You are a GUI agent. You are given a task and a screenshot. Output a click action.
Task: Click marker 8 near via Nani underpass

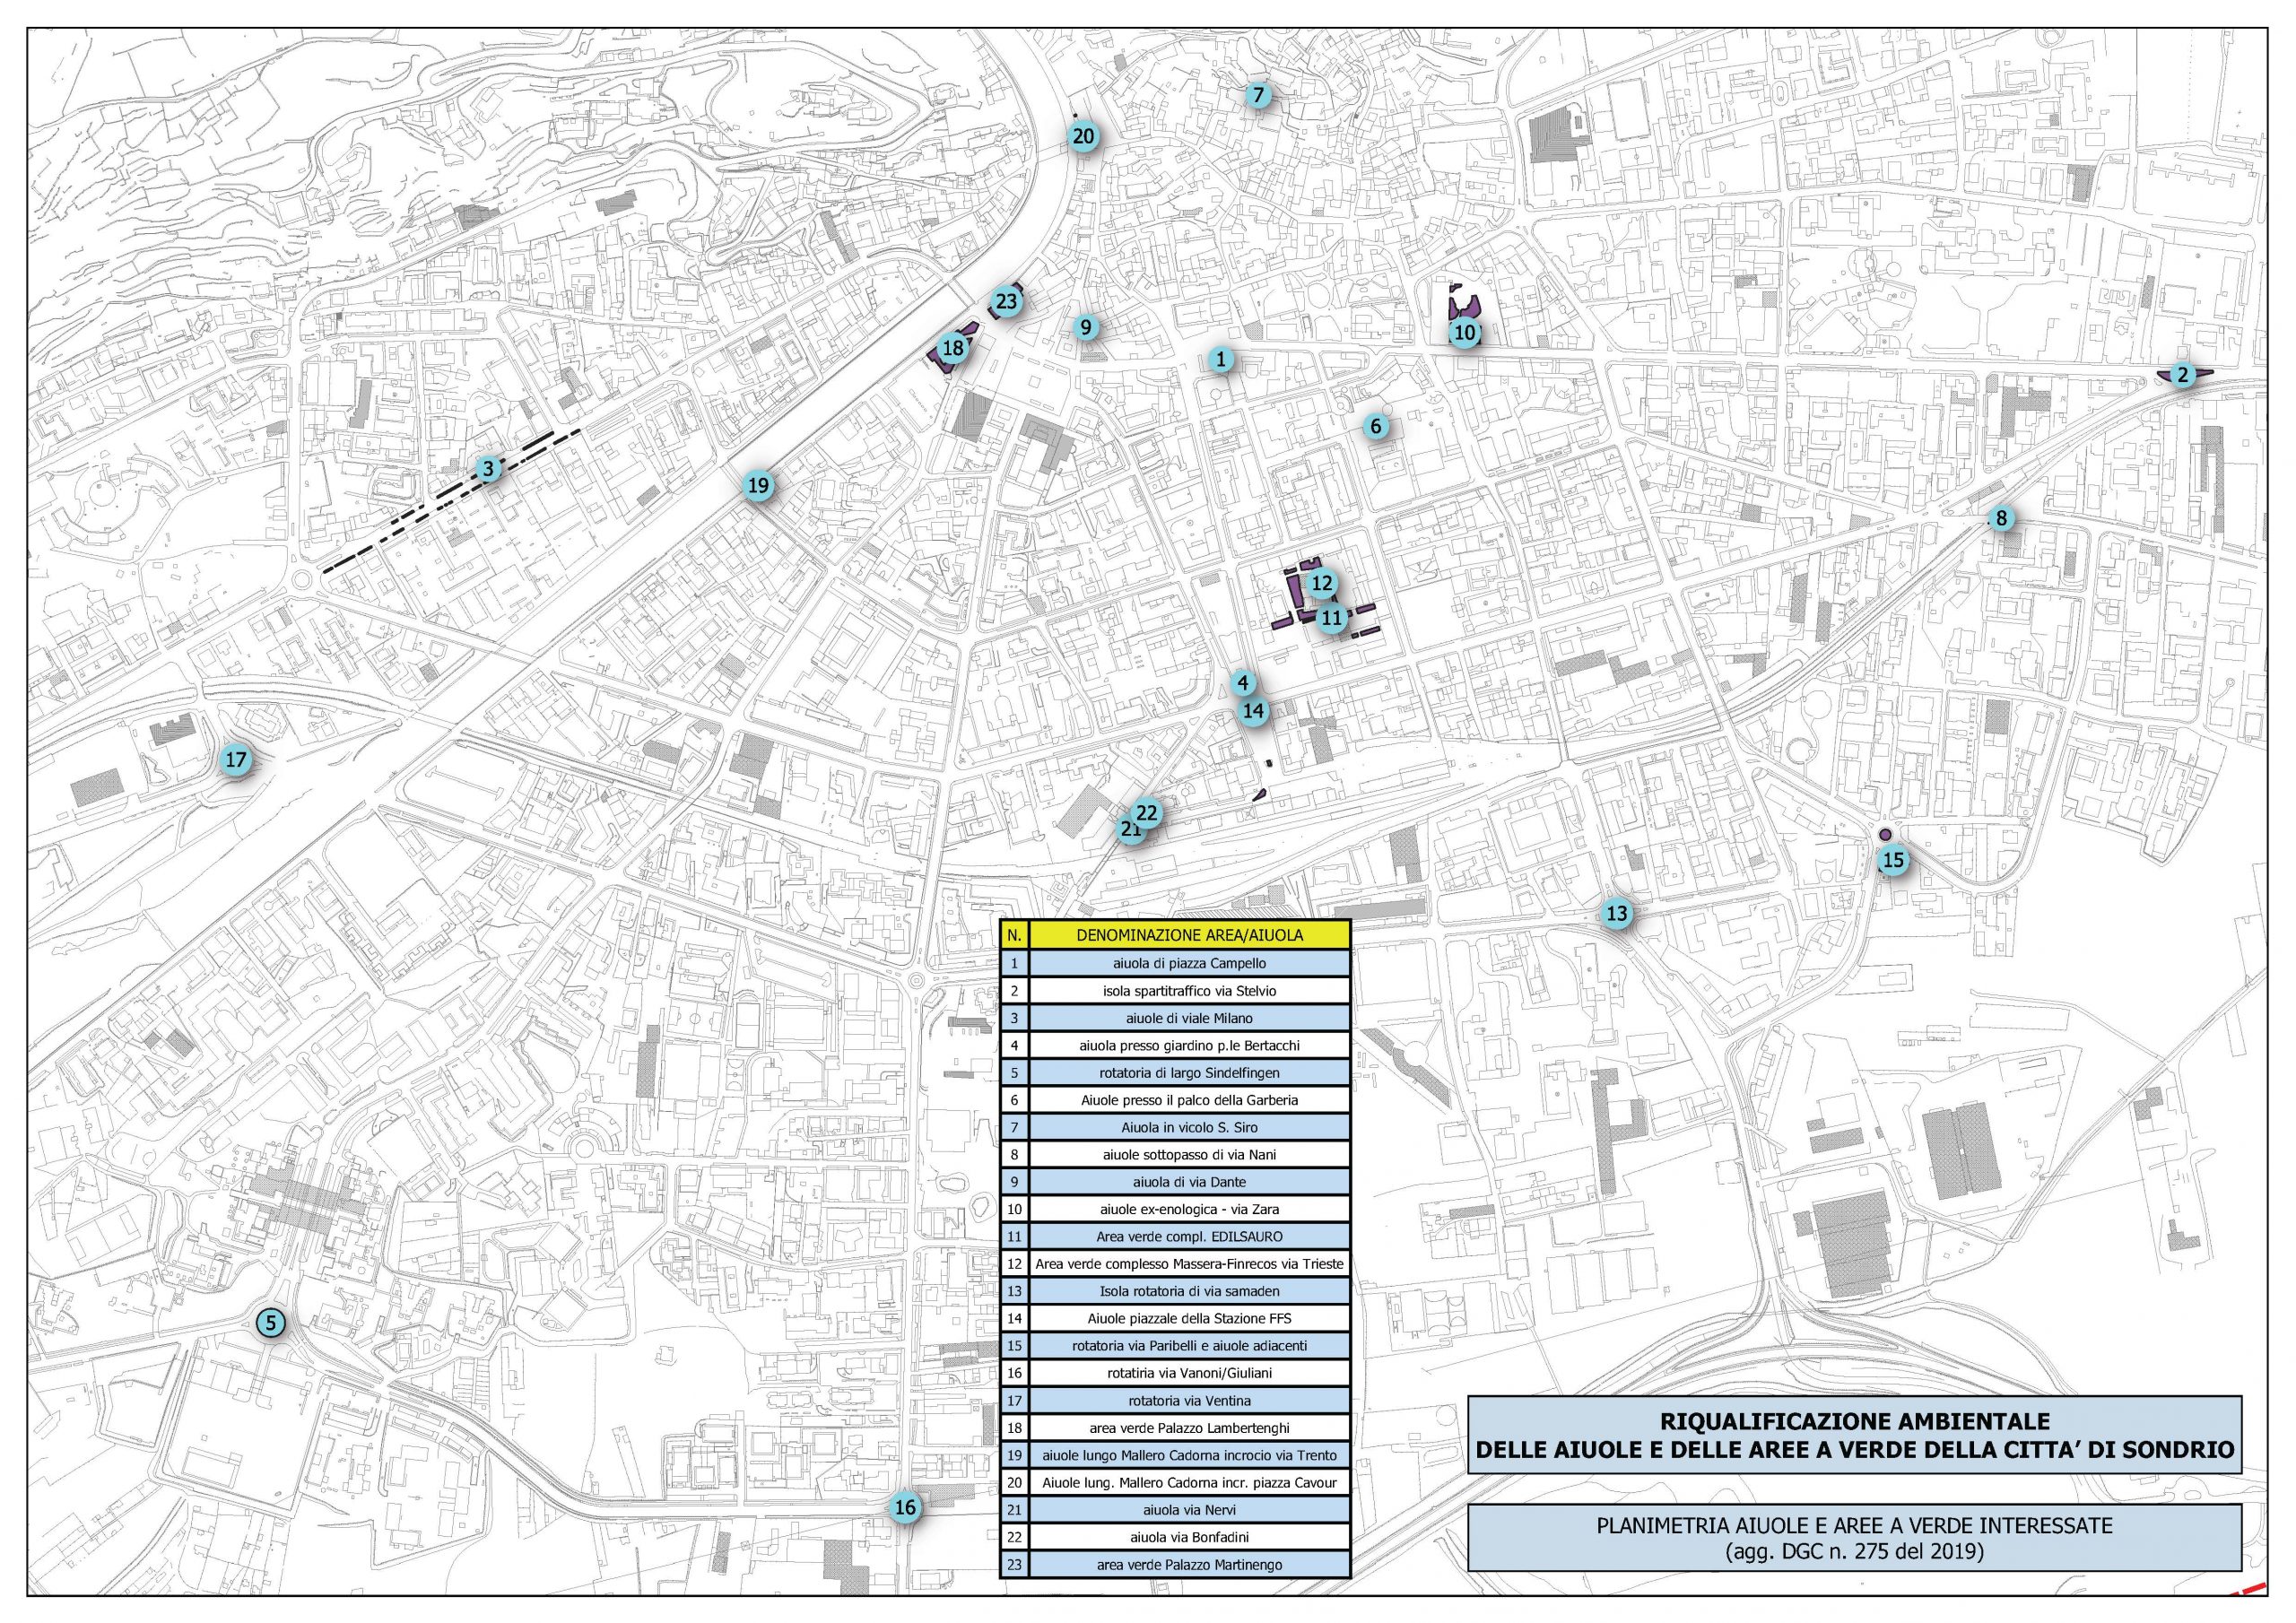point(2001,518)
